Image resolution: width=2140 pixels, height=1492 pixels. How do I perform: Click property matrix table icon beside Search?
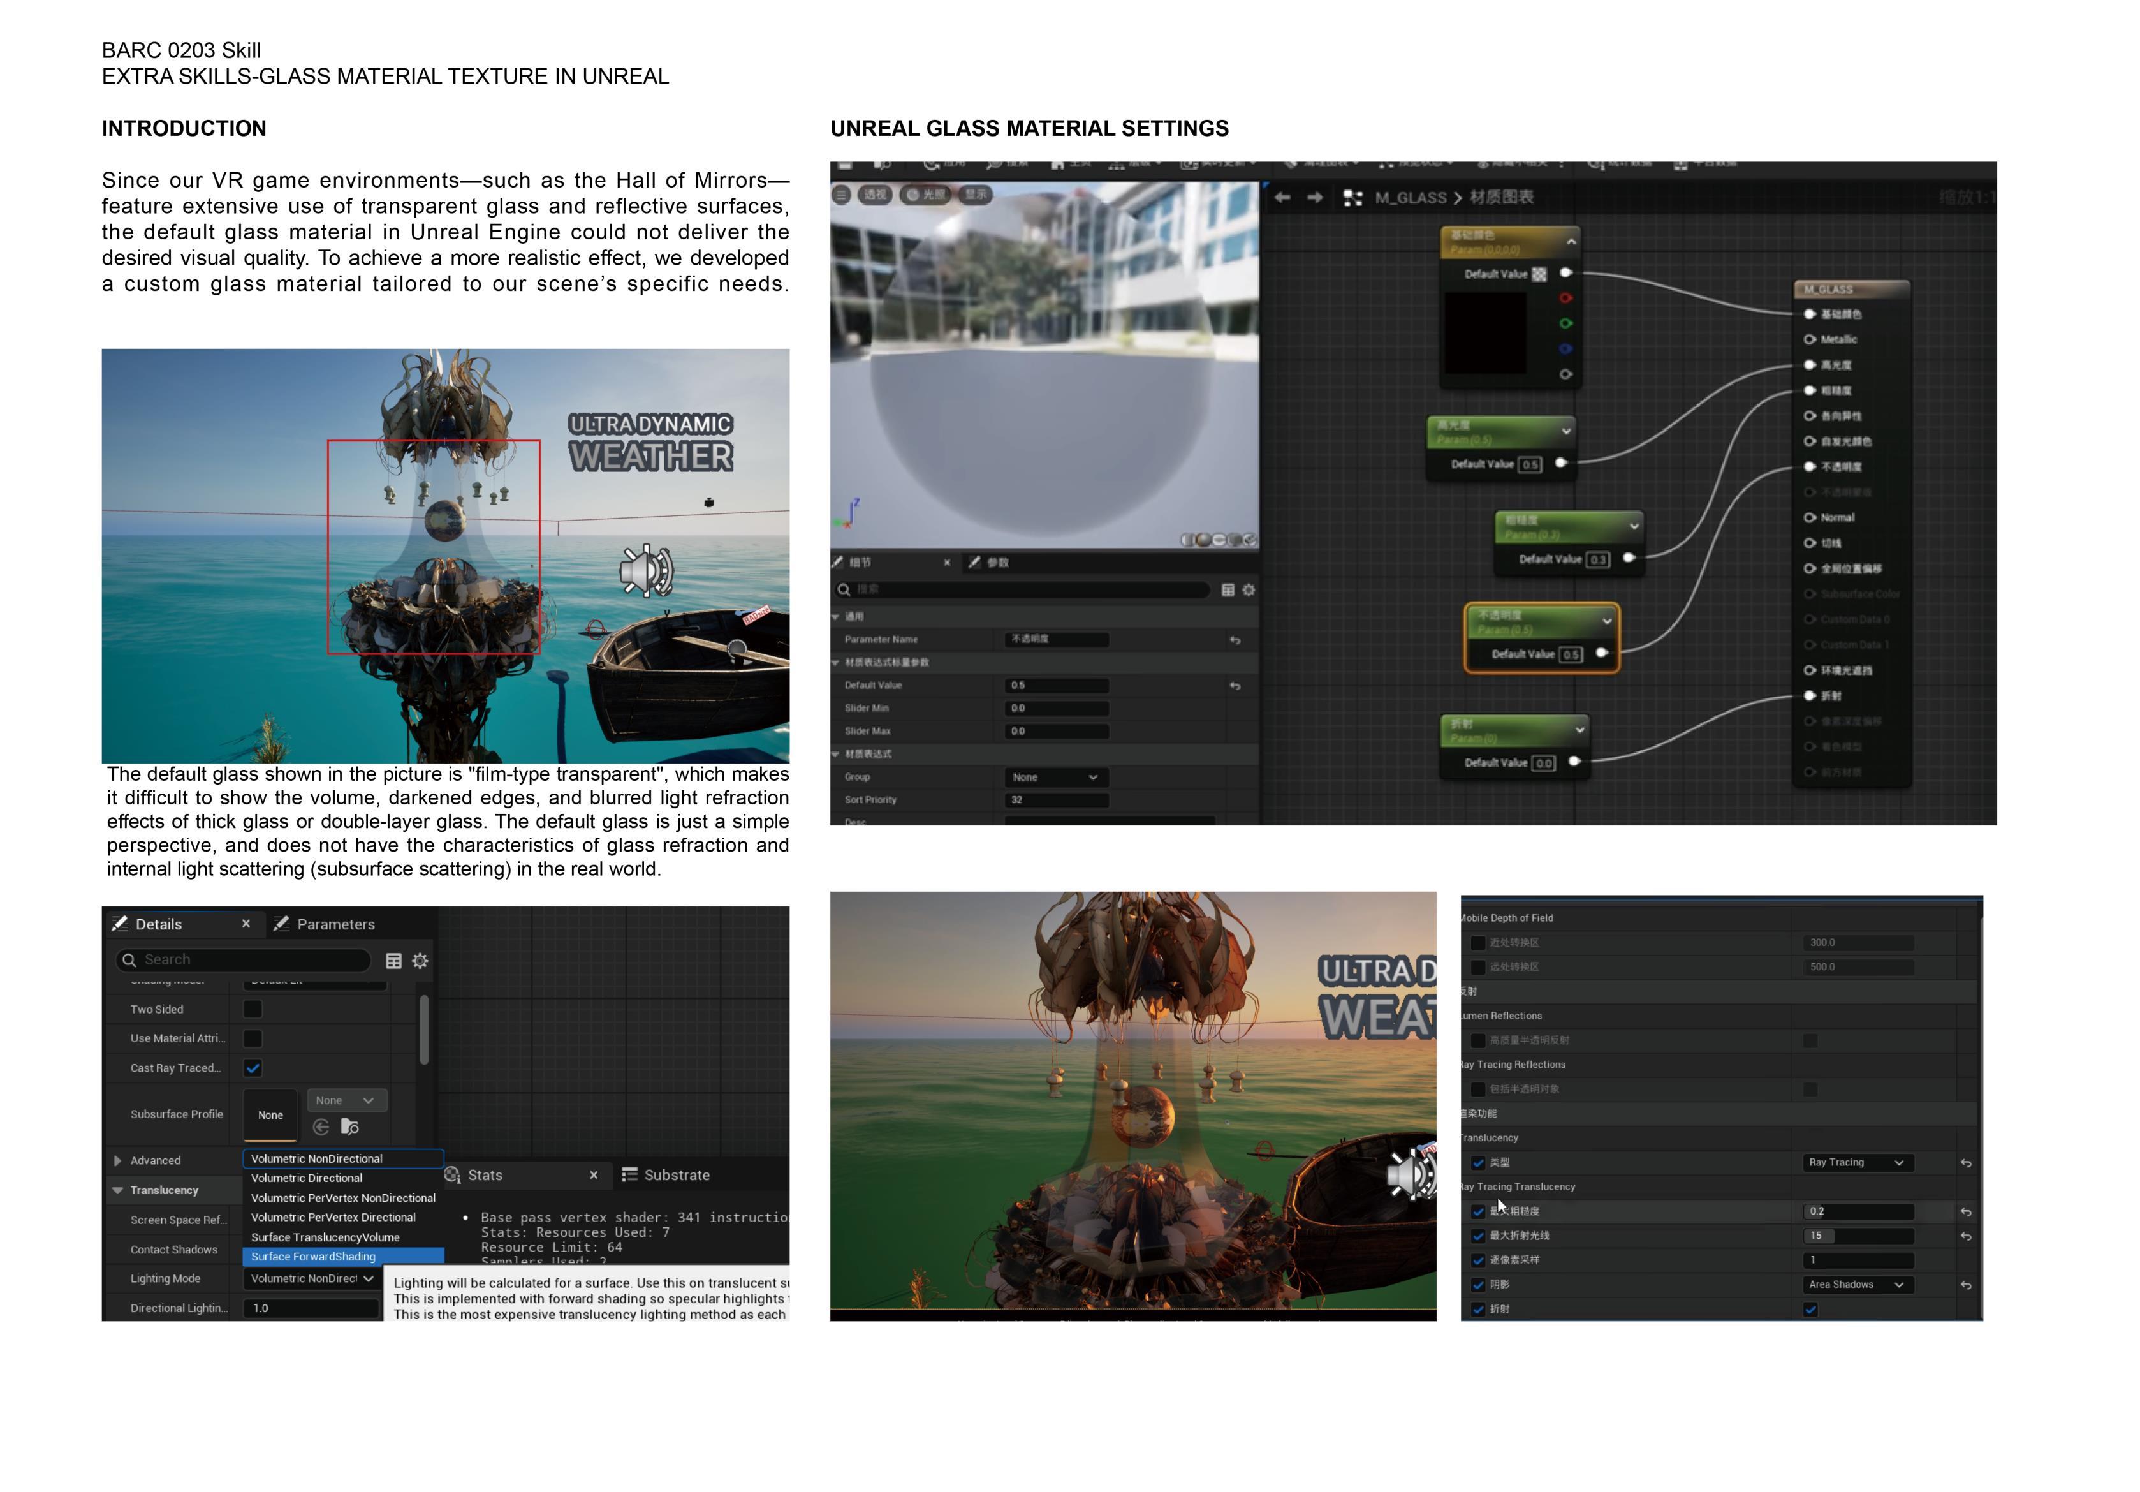[393, 961]
